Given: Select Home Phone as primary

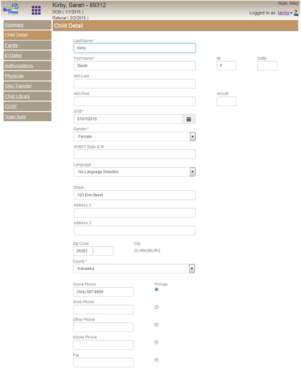Looking at the screenshot, I should pos(156,289).
